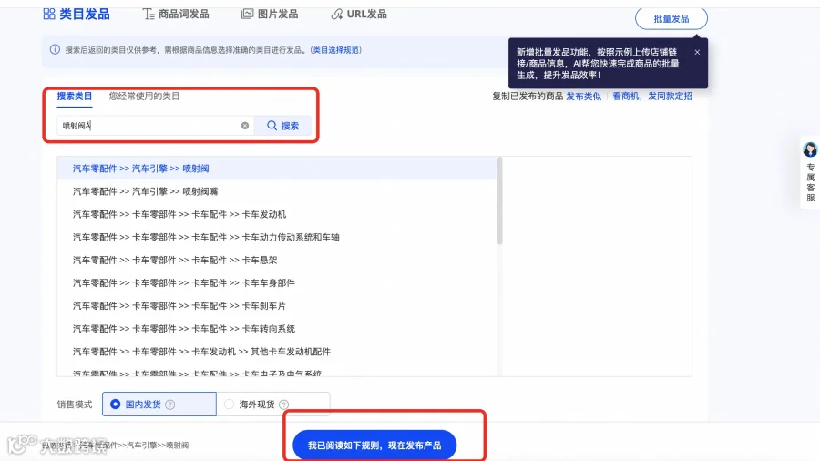
Task: Click the category results list scrollbar
Action: pyautogui.click(x=499, y=200)
